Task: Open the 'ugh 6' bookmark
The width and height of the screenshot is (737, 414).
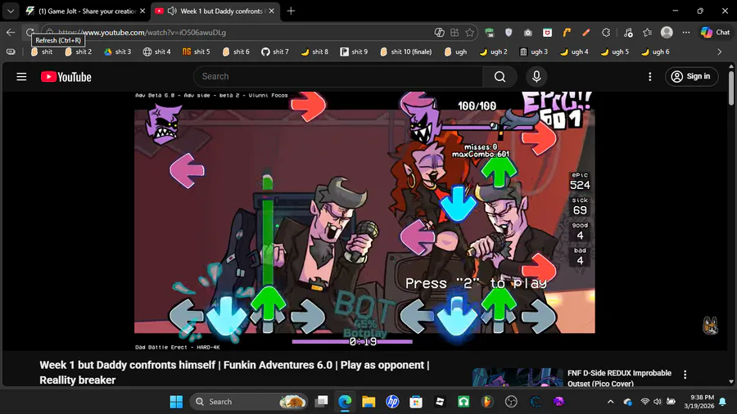Action: tap(655, 52)
